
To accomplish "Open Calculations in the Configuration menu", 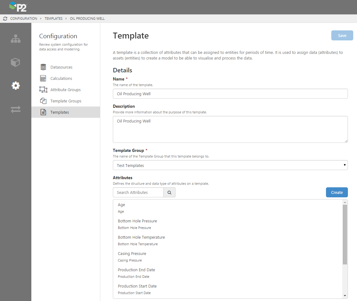I will click(61, 79).
